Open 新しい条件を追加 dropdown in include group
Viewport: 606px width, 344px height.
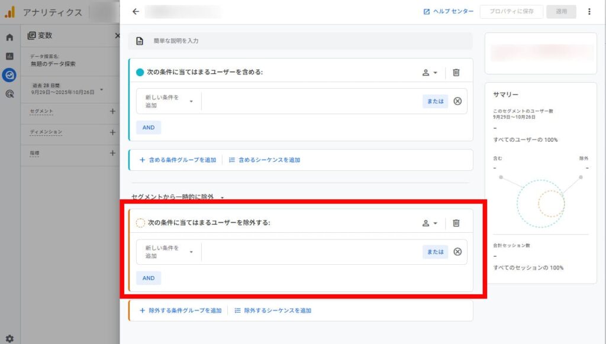[x=169, y=101]
